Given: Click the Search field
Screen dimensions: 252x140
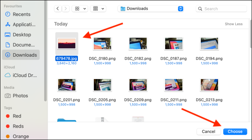Looking at the screenshot, I should [221, 9].
